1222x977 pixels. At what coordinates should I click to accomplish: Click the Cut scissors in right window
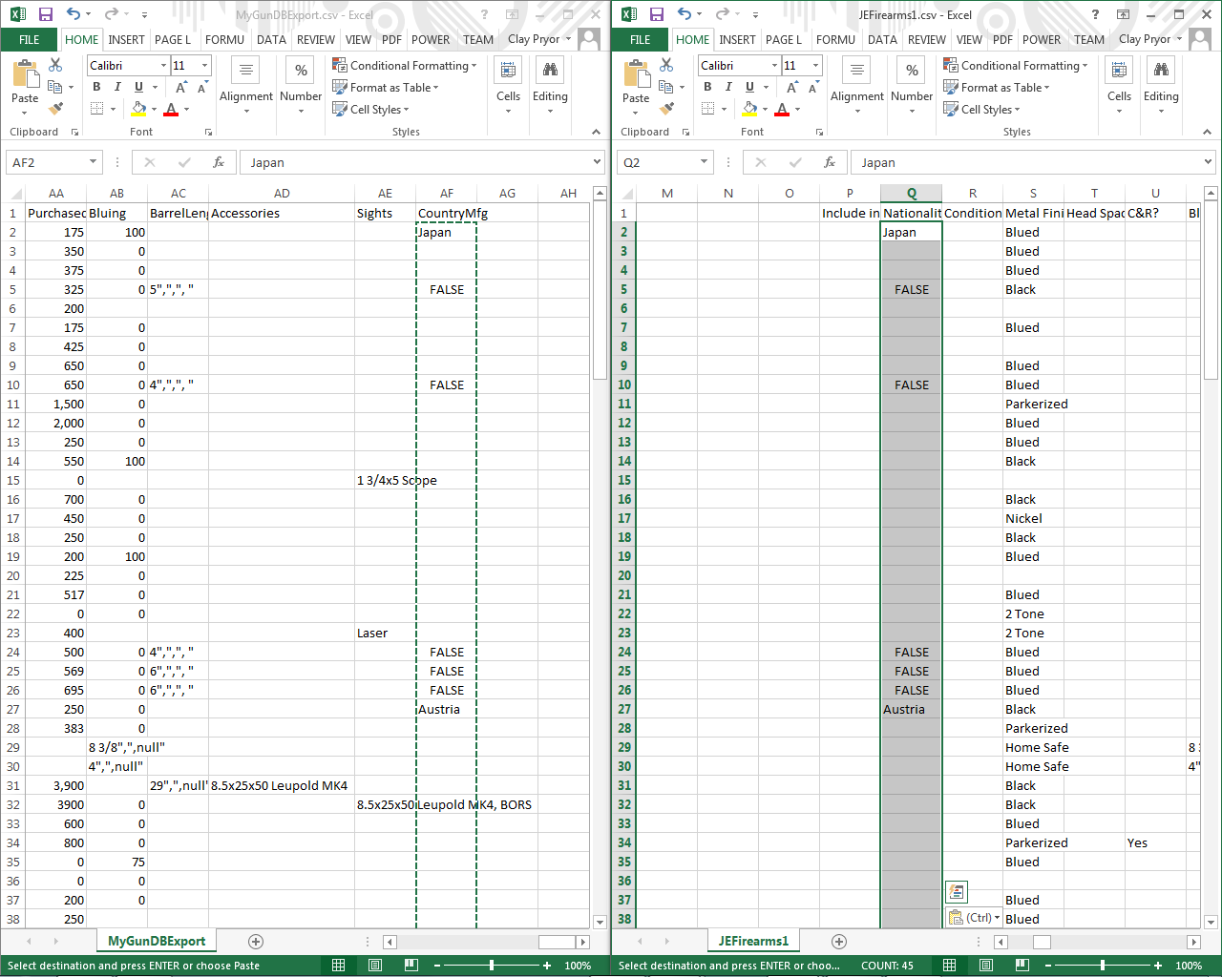click(x=666, y=65)
